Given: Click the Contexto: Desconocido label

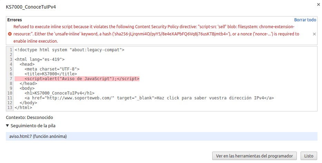Looking at the screenshot, I should coord(29,117).
